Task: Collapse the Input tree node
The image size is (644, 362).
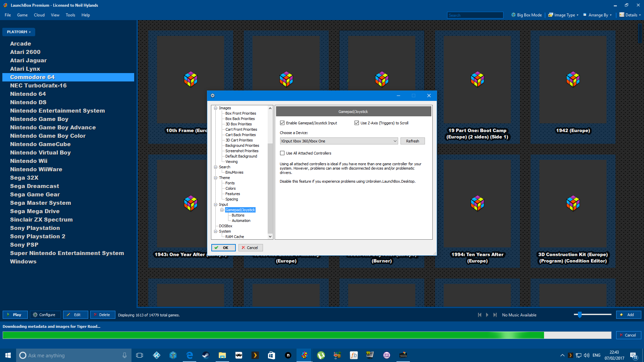Action: point(216,204)
